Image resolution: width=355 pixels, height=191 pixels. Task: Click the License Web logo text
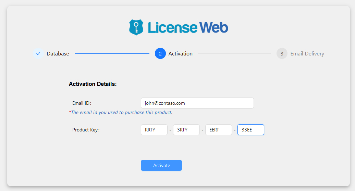[188, 28]
